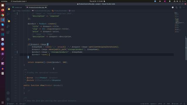Viewport: 187px width, 105px height.
Task: Open the Accounts menu icon
Action: [x=8, y=93]
